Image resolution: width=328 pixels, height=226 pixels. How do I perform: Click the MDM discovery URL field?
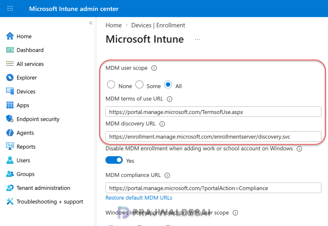[x=213, y=136]
